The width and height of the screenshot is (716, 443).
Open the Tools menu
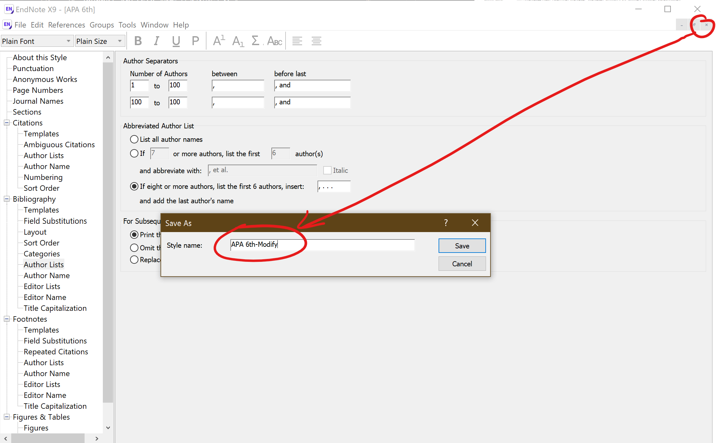127,25
